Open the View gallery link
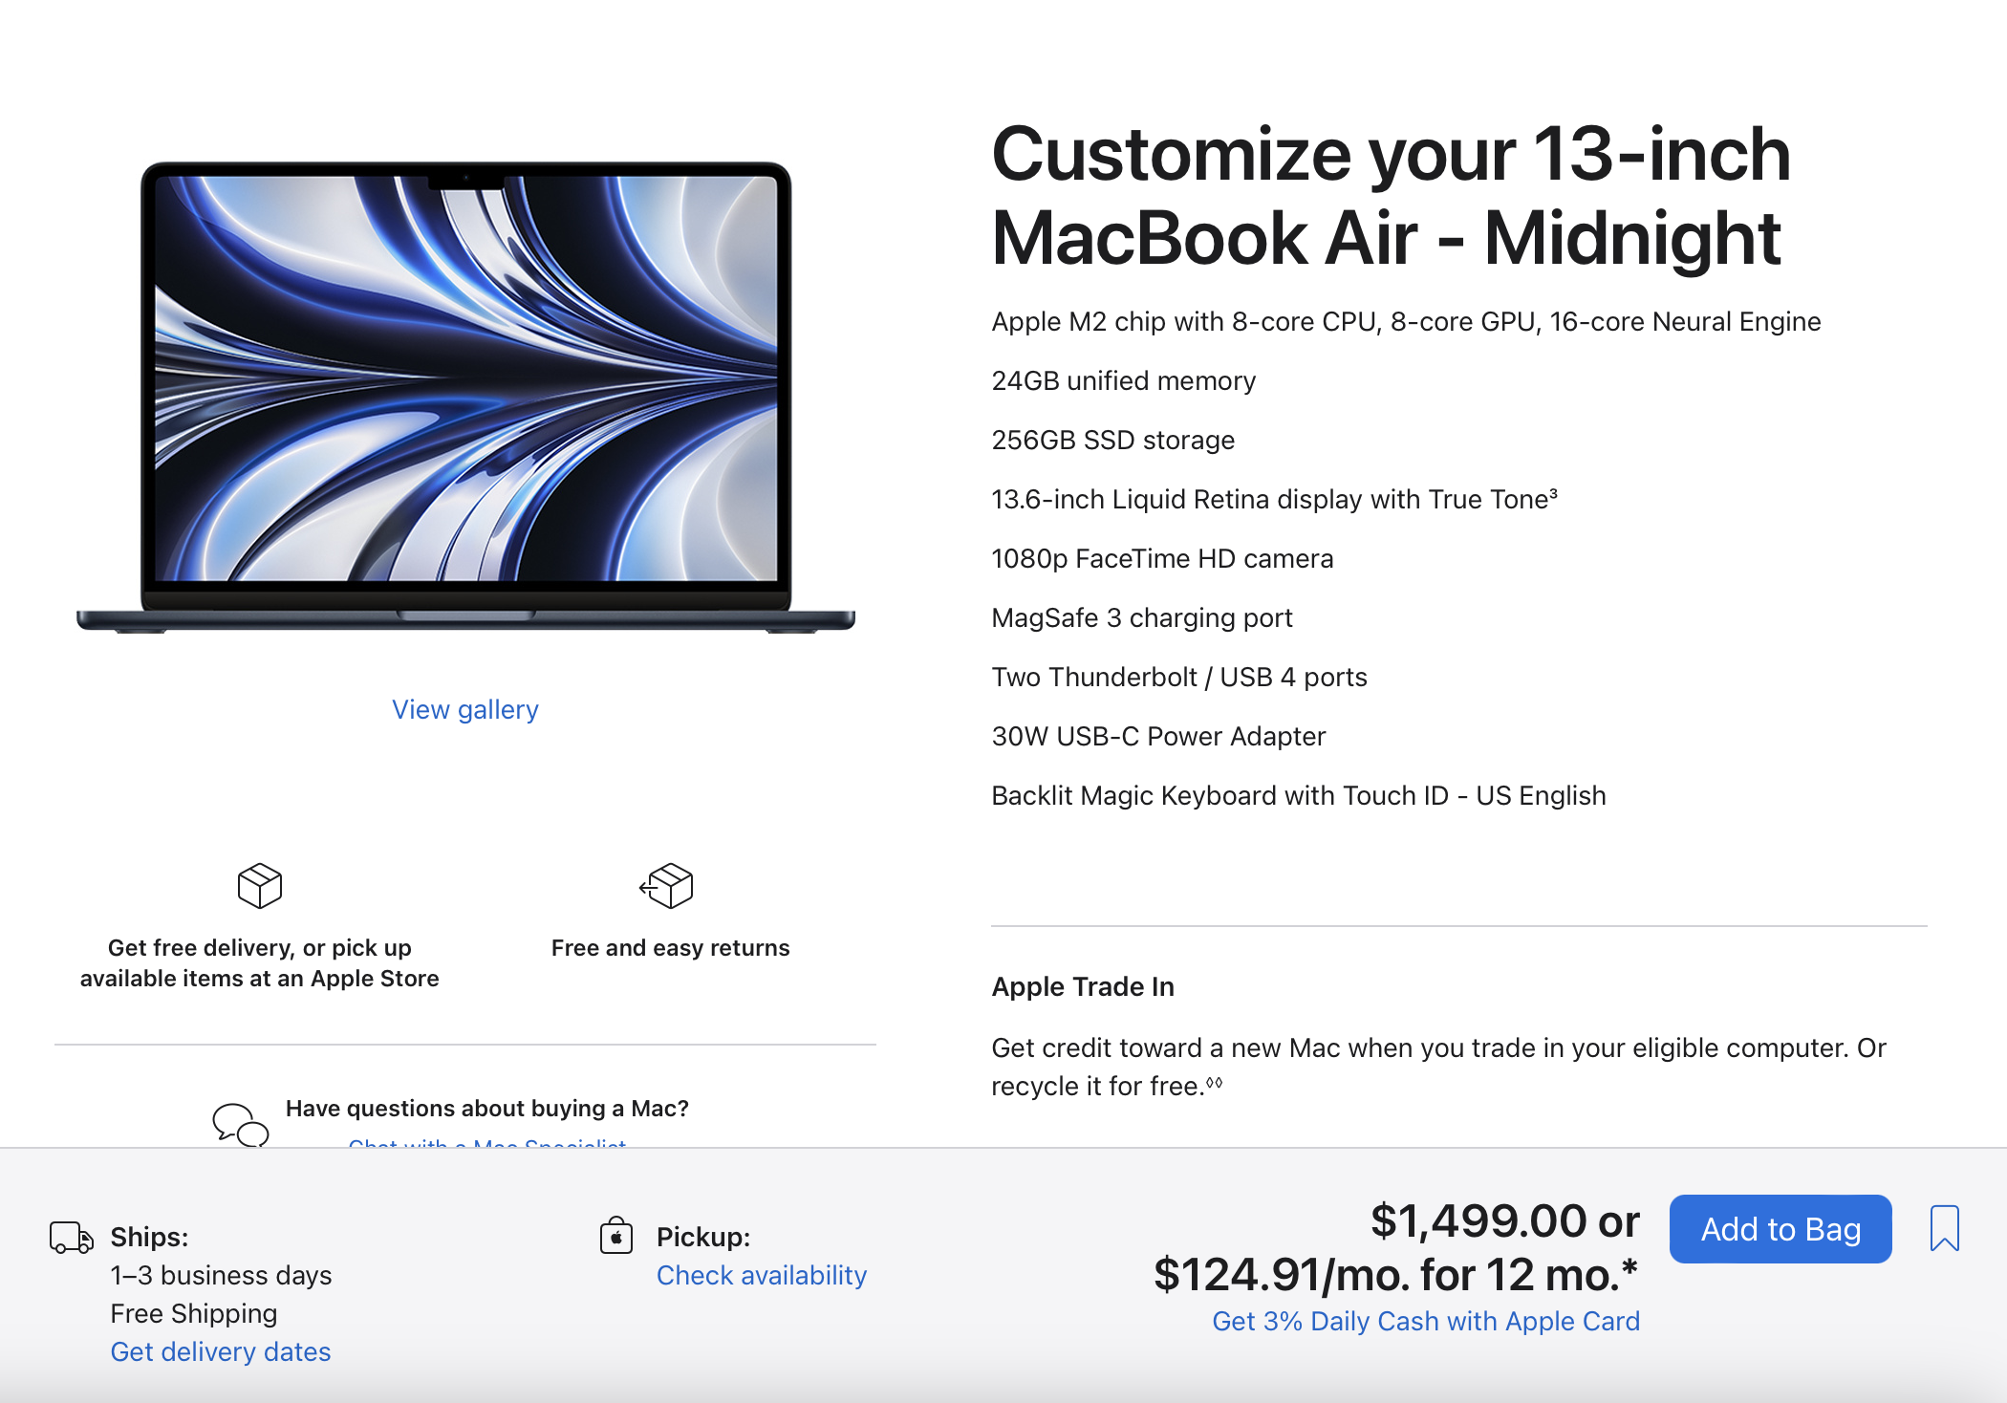The image size is (2007, 1403). [465, 709]
